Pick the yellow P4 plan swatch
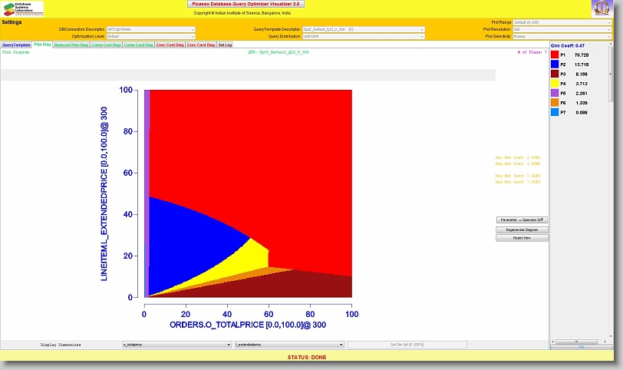623x370 pixels. point(555,84)
